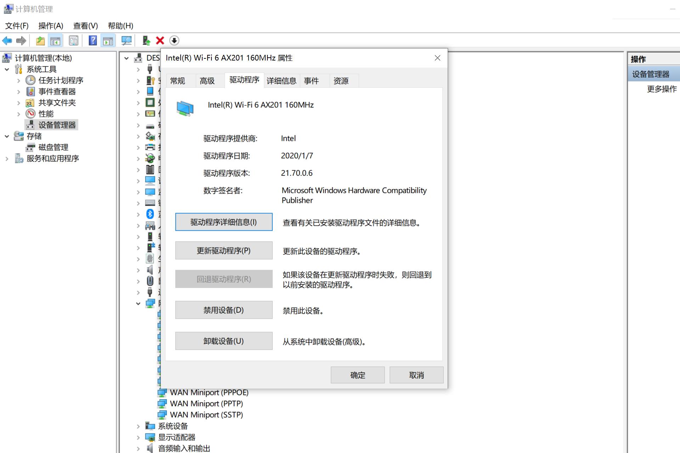The height and width of the screenshot is (453, 680).
Task: Select the keyboard category icon in the device tree
Action: [150, 203]
